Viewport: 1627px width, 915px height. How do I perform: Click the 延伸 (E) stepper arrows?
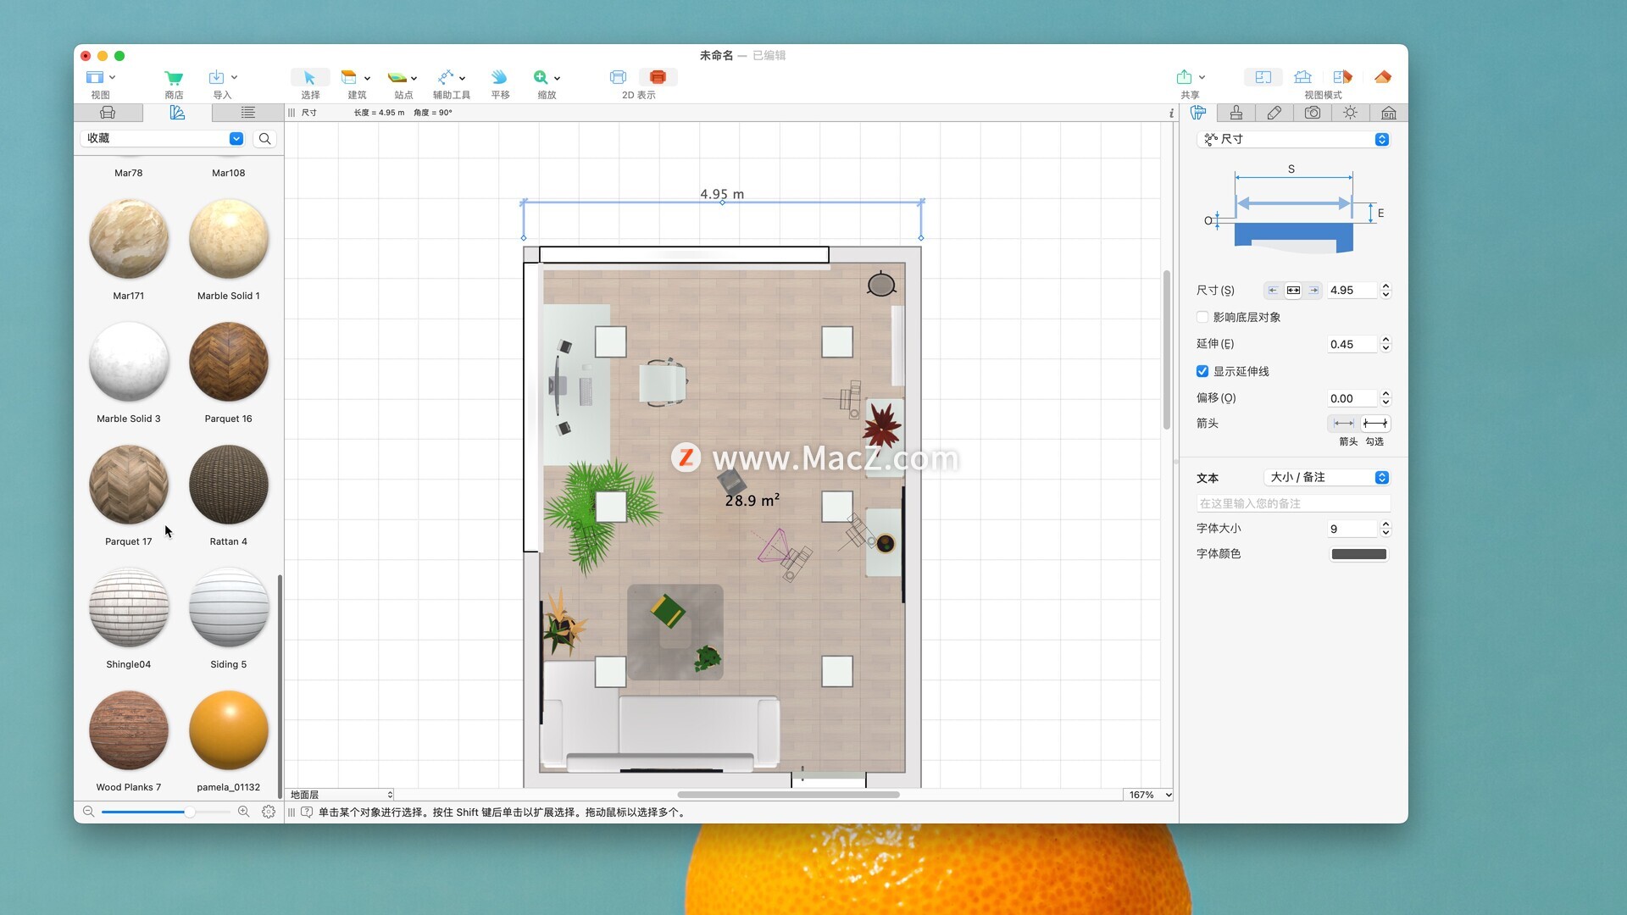(1386, 344)
